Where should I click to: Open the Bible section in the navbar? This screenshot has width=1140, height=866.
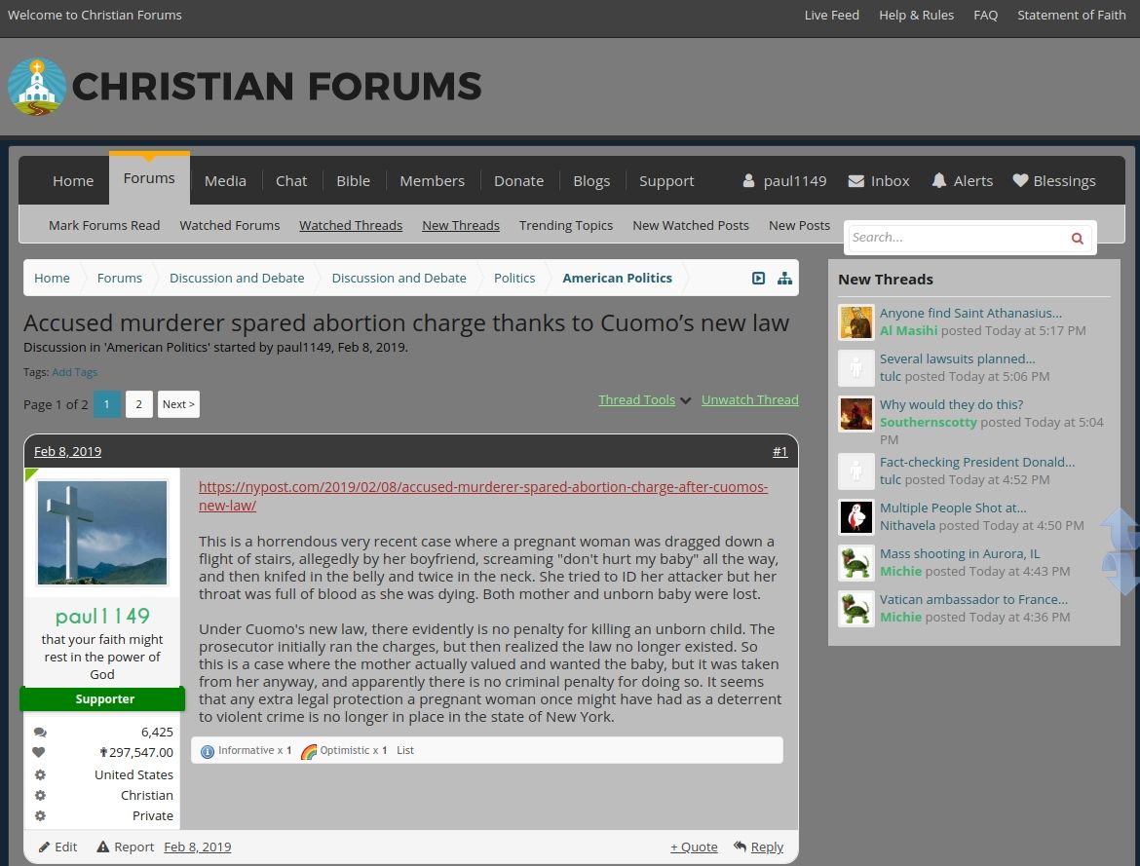(353, 180)
